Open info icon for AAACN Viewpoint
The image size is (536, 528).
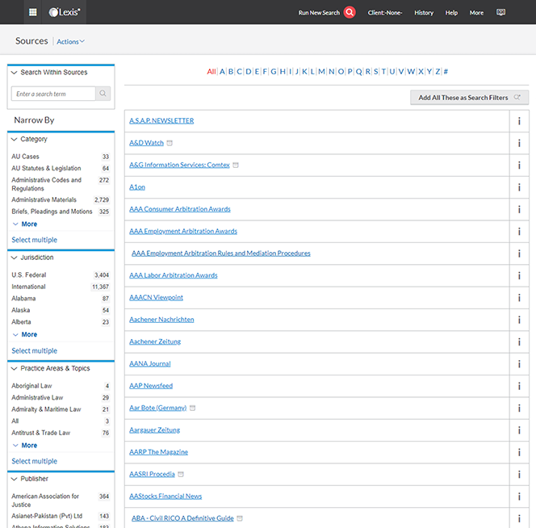pyautogui.click(x=519, y=298)
